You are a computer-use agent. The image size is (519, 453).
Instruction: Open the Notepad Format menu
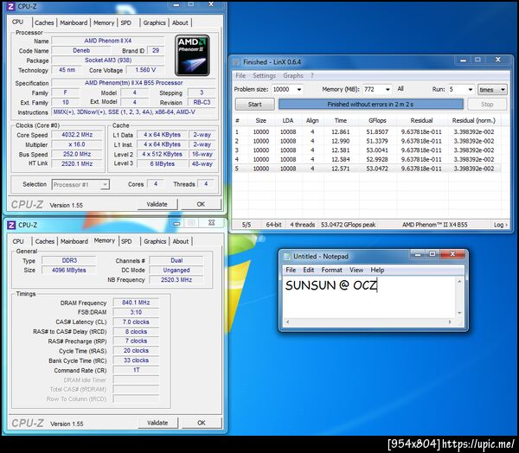click(331, 270)
